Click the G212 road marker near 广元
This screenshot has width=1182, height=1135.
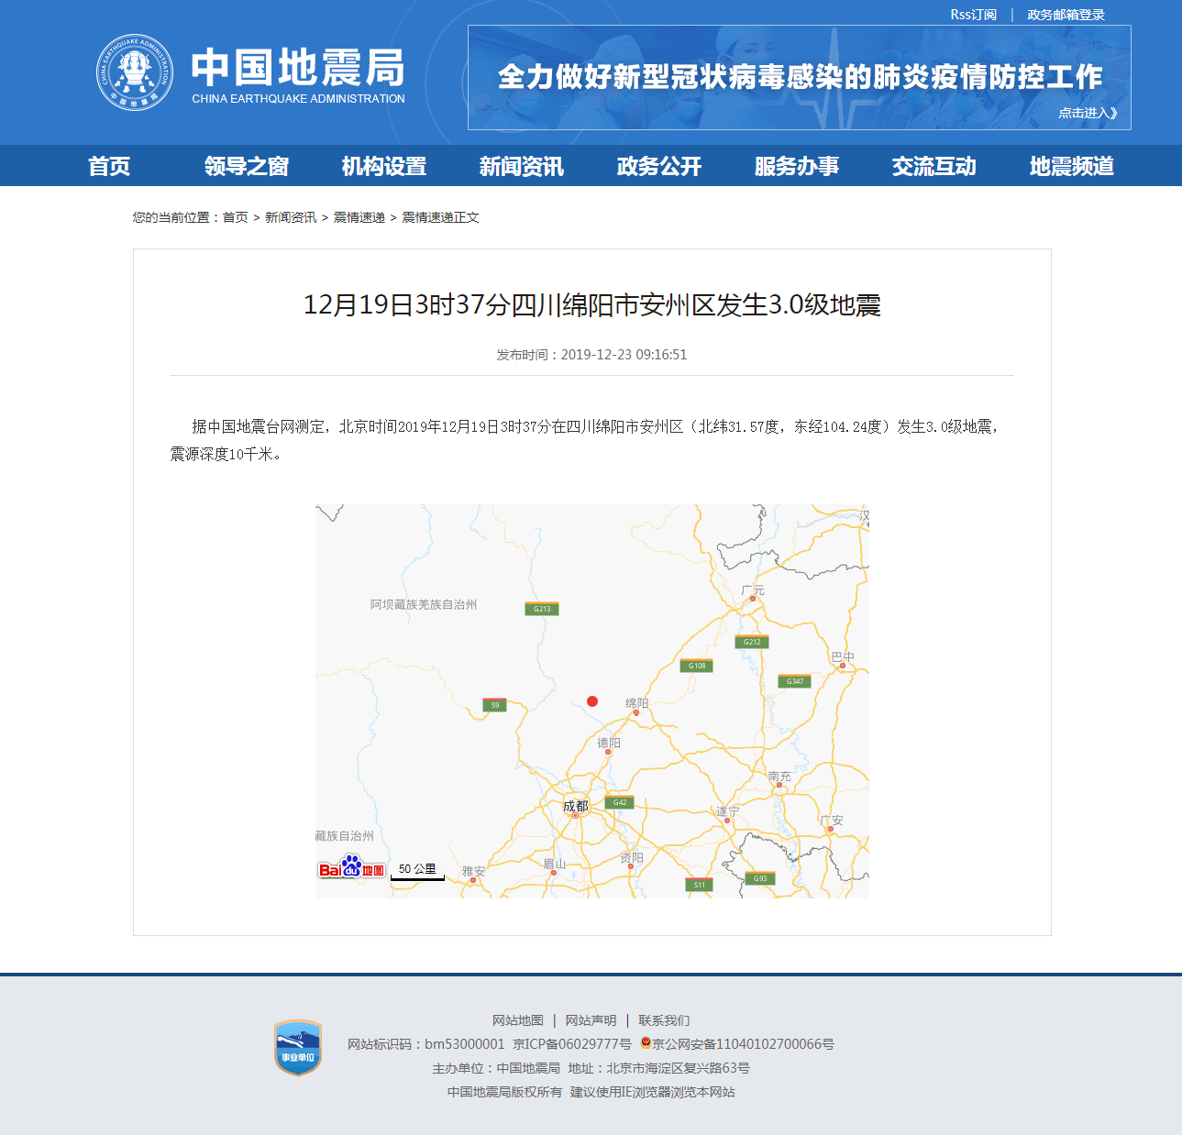click(751, 642)
